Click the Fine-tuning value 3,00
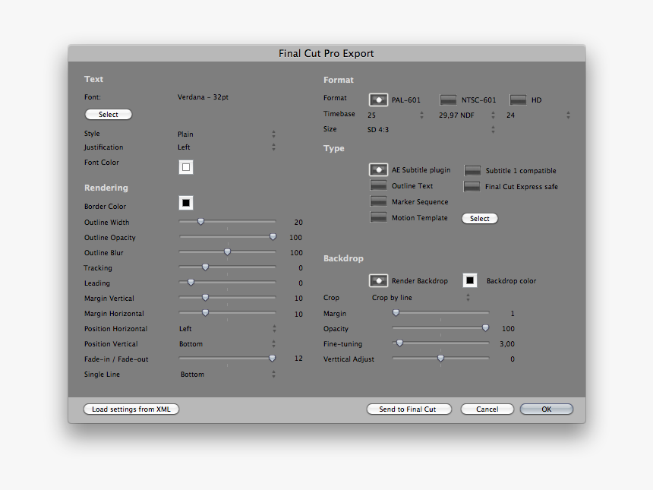Screen dimensions: 653x490 click(x=506, y=344)
